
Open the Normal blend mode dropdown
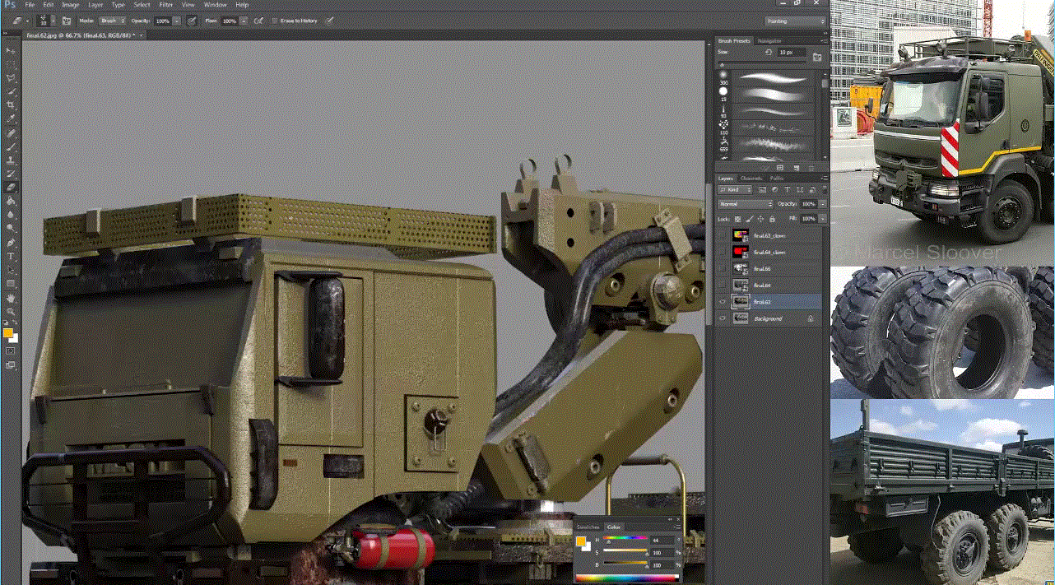click(x=746, y=204)
